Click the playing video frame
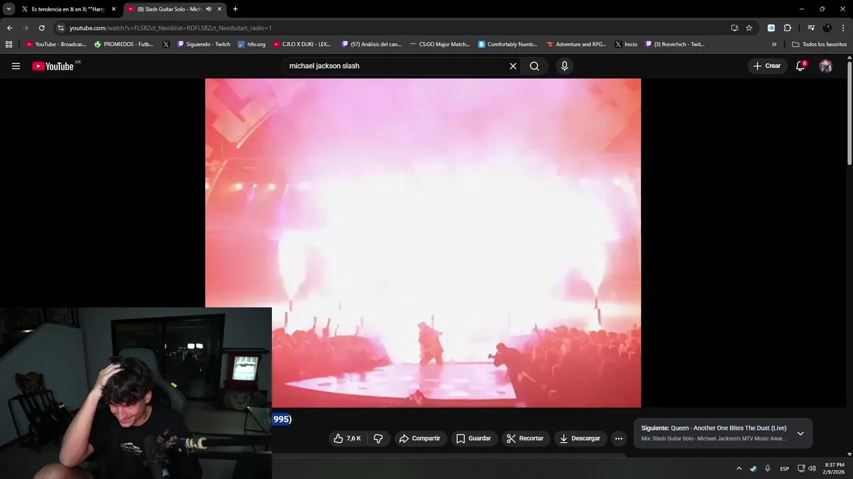The width and height of the screenshot is (853, 479). pos(423,243)
